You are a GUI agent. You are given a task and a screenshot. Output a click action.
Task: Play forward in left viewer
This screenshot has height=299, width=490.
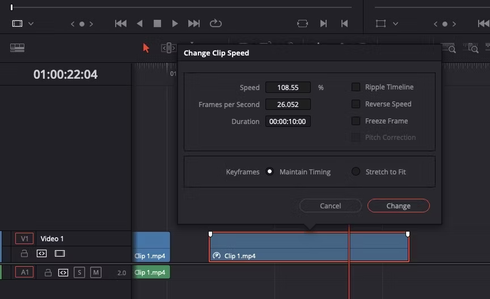coord(175,23)
